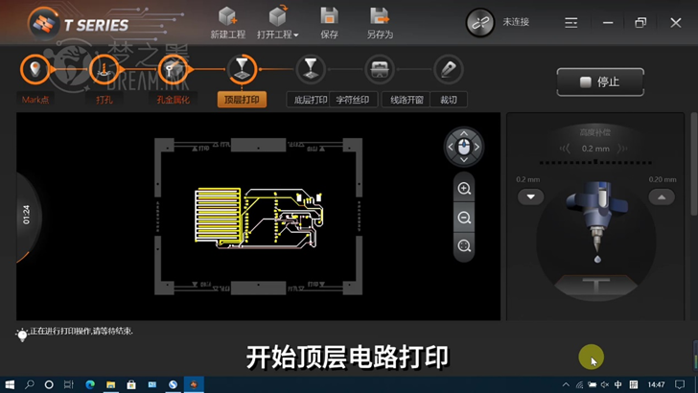
Task: Open the 打开工程 dropdown menu
Action: pos(278,35)
